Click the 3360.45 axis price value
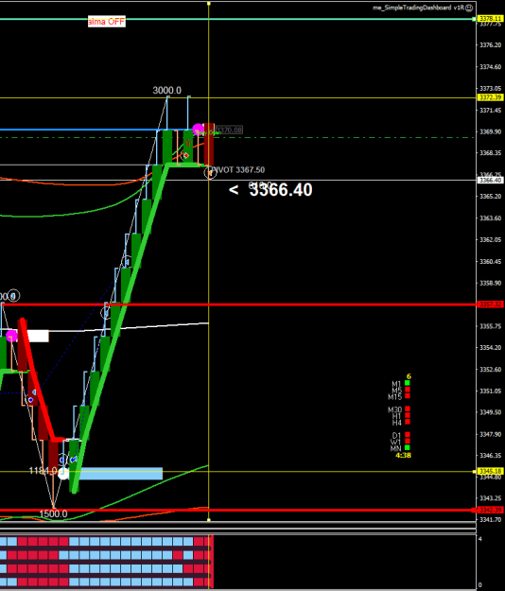The height and width of the screenshot is (591, 505). [x=490, y=262]
